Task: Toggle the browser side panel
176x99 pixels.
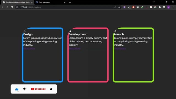Action: click(164, 7)
